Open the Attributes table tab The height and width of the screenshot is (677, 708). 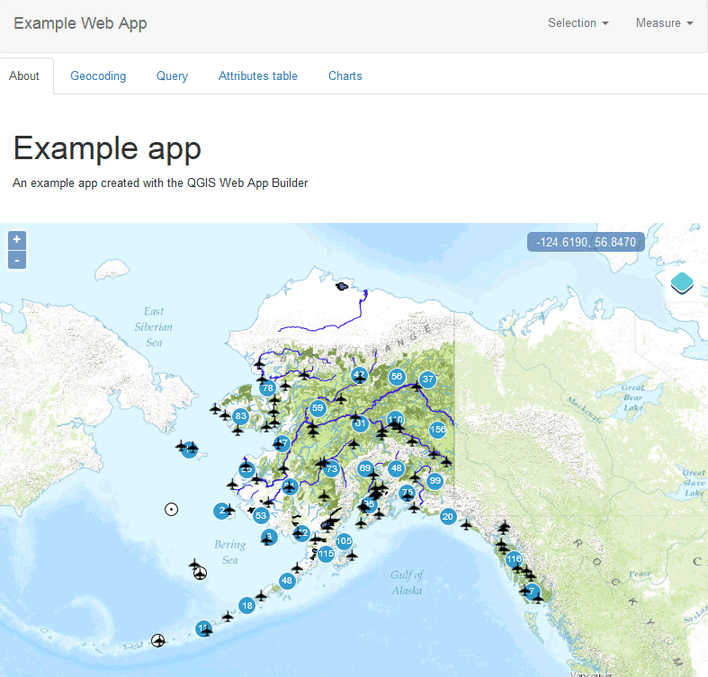[258, 76]
